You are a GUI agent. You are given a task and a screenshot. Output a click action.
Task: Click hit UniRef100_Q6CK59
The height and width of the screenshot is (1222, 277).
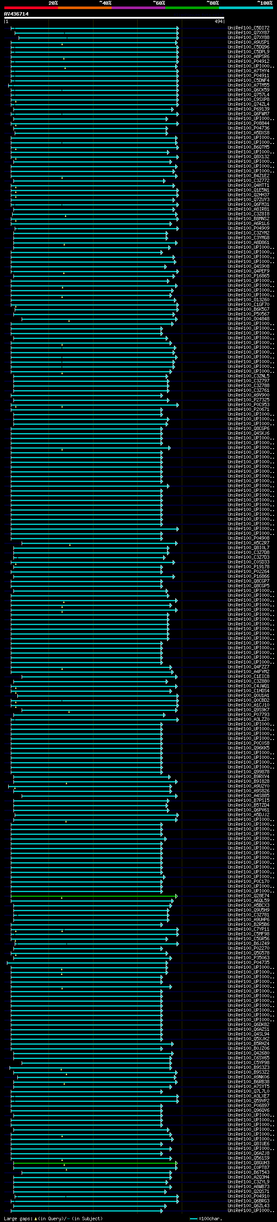[x=248, y=90]
